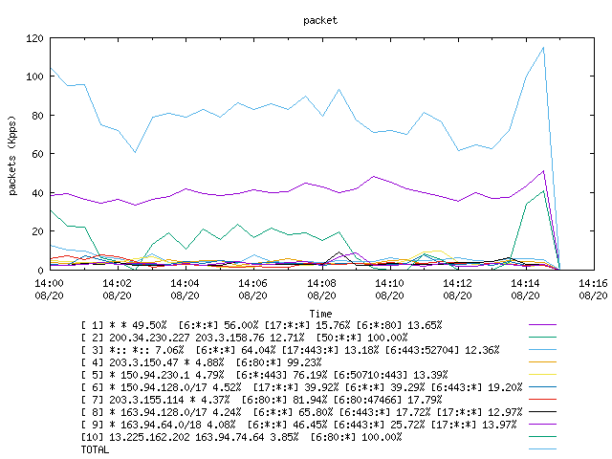
Task: Click the yellow line sample for entry [ 5]
Action: [542, 375]
